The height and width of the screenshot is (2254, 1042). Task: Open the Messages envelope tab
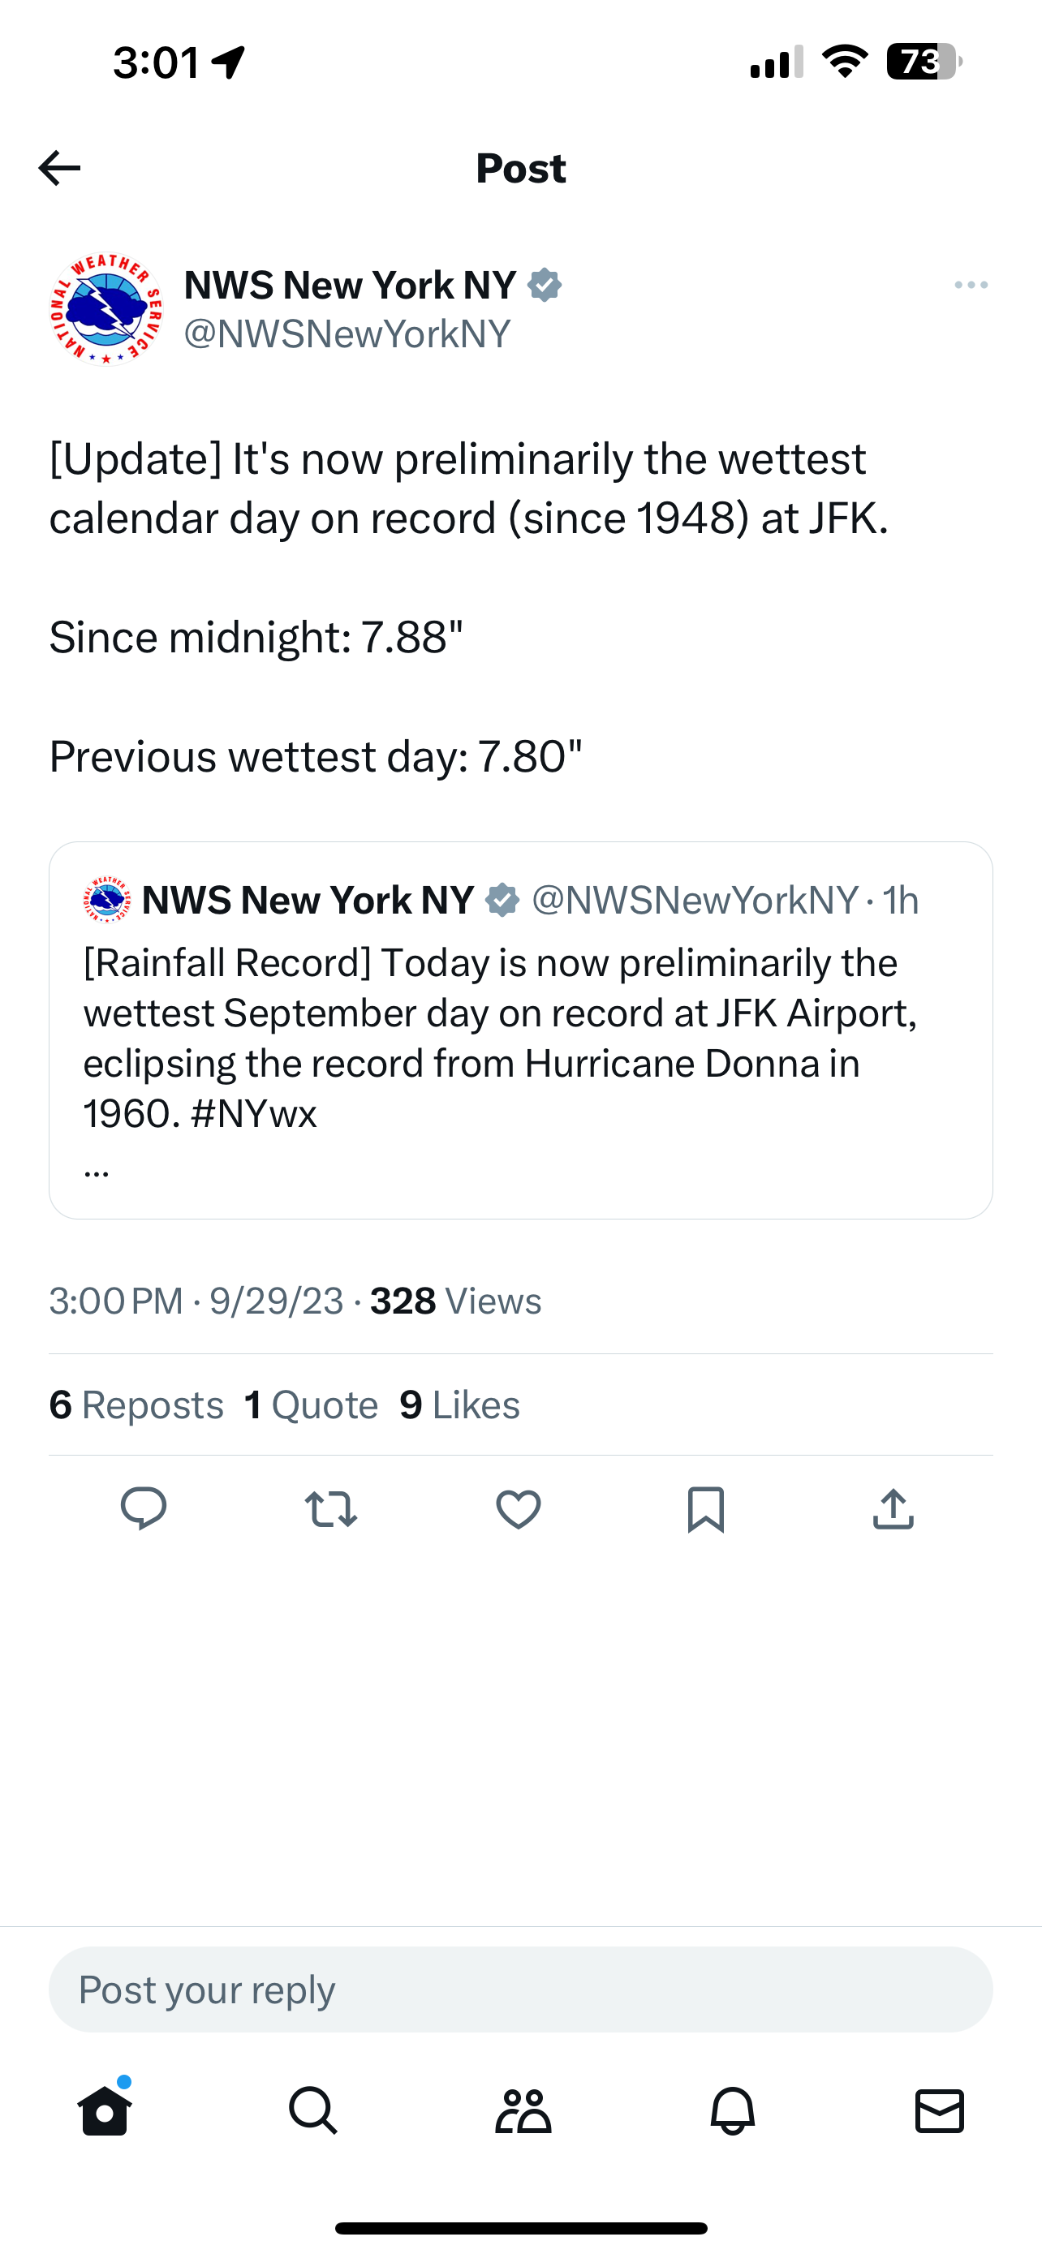point(940,2110)
